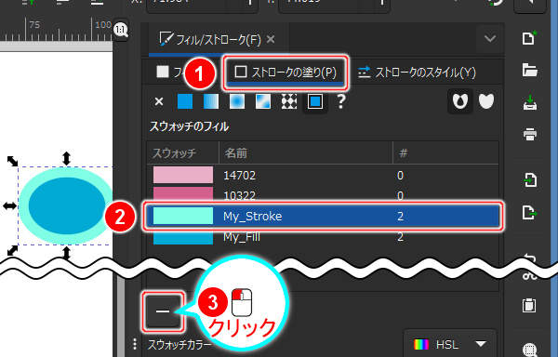558x357 pixels.
Task: Click the zoom 1:1 icon
Action: coord(121,30)
